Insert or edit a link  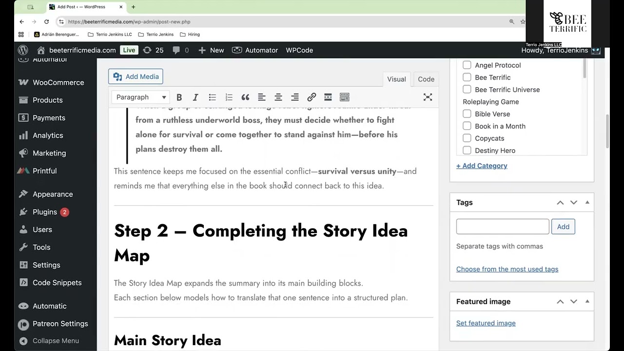[x=312, y=97]
